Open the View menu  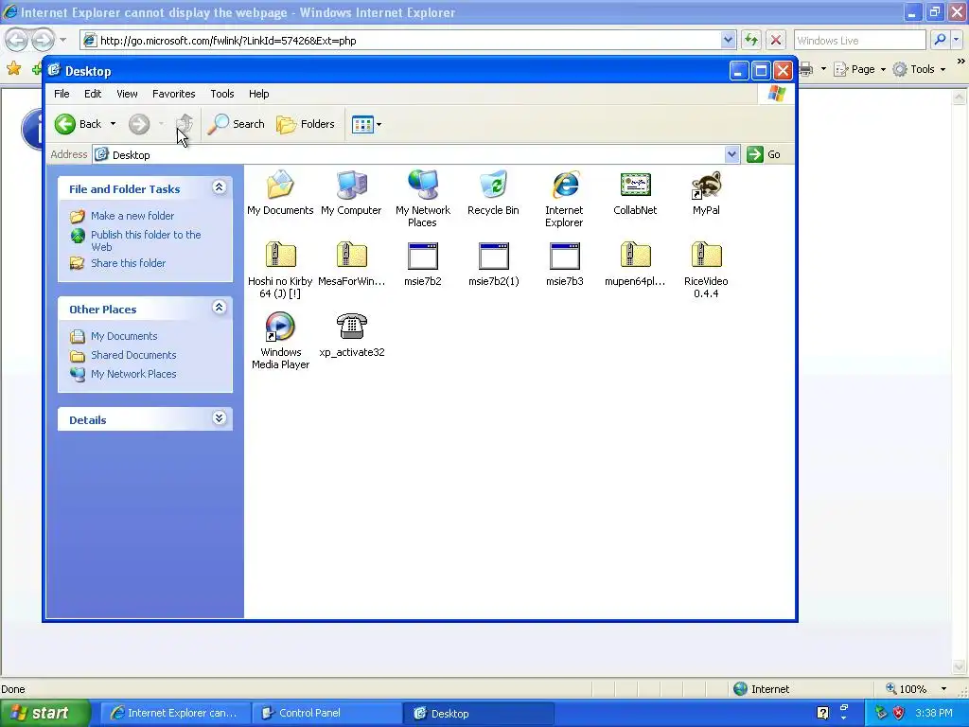point(127,94)
